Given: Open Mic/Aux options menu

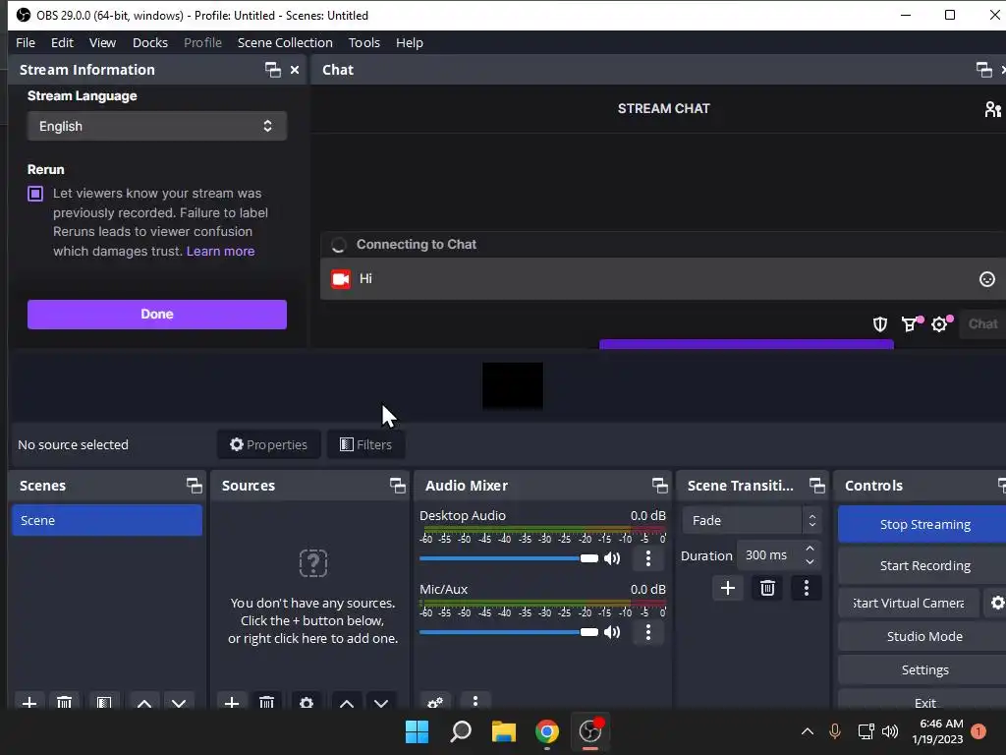Looking at the screenshot, I should pos(648,632).
